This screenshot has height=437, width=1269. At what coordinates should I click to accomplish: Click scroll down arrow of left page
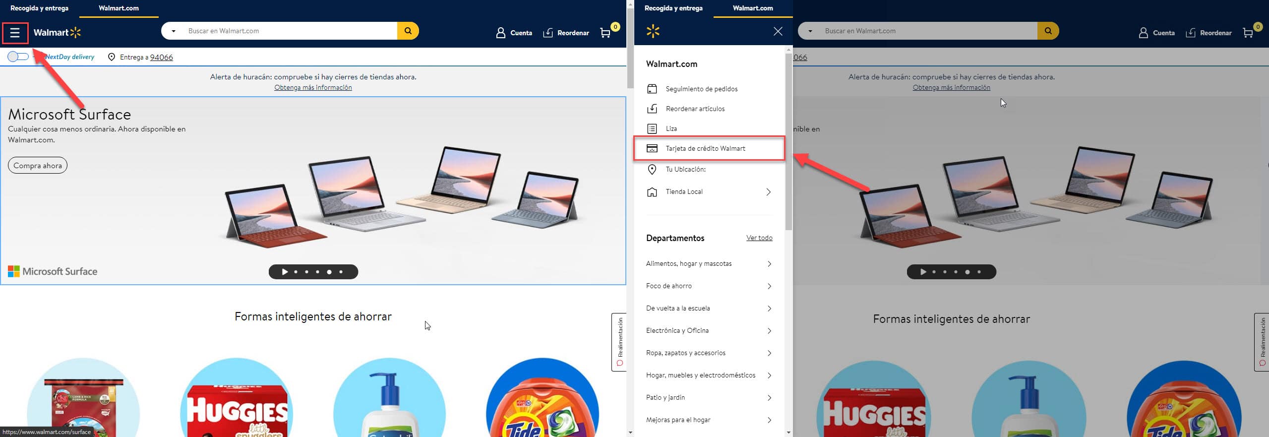pyautogui.click(x=630, y=433)
